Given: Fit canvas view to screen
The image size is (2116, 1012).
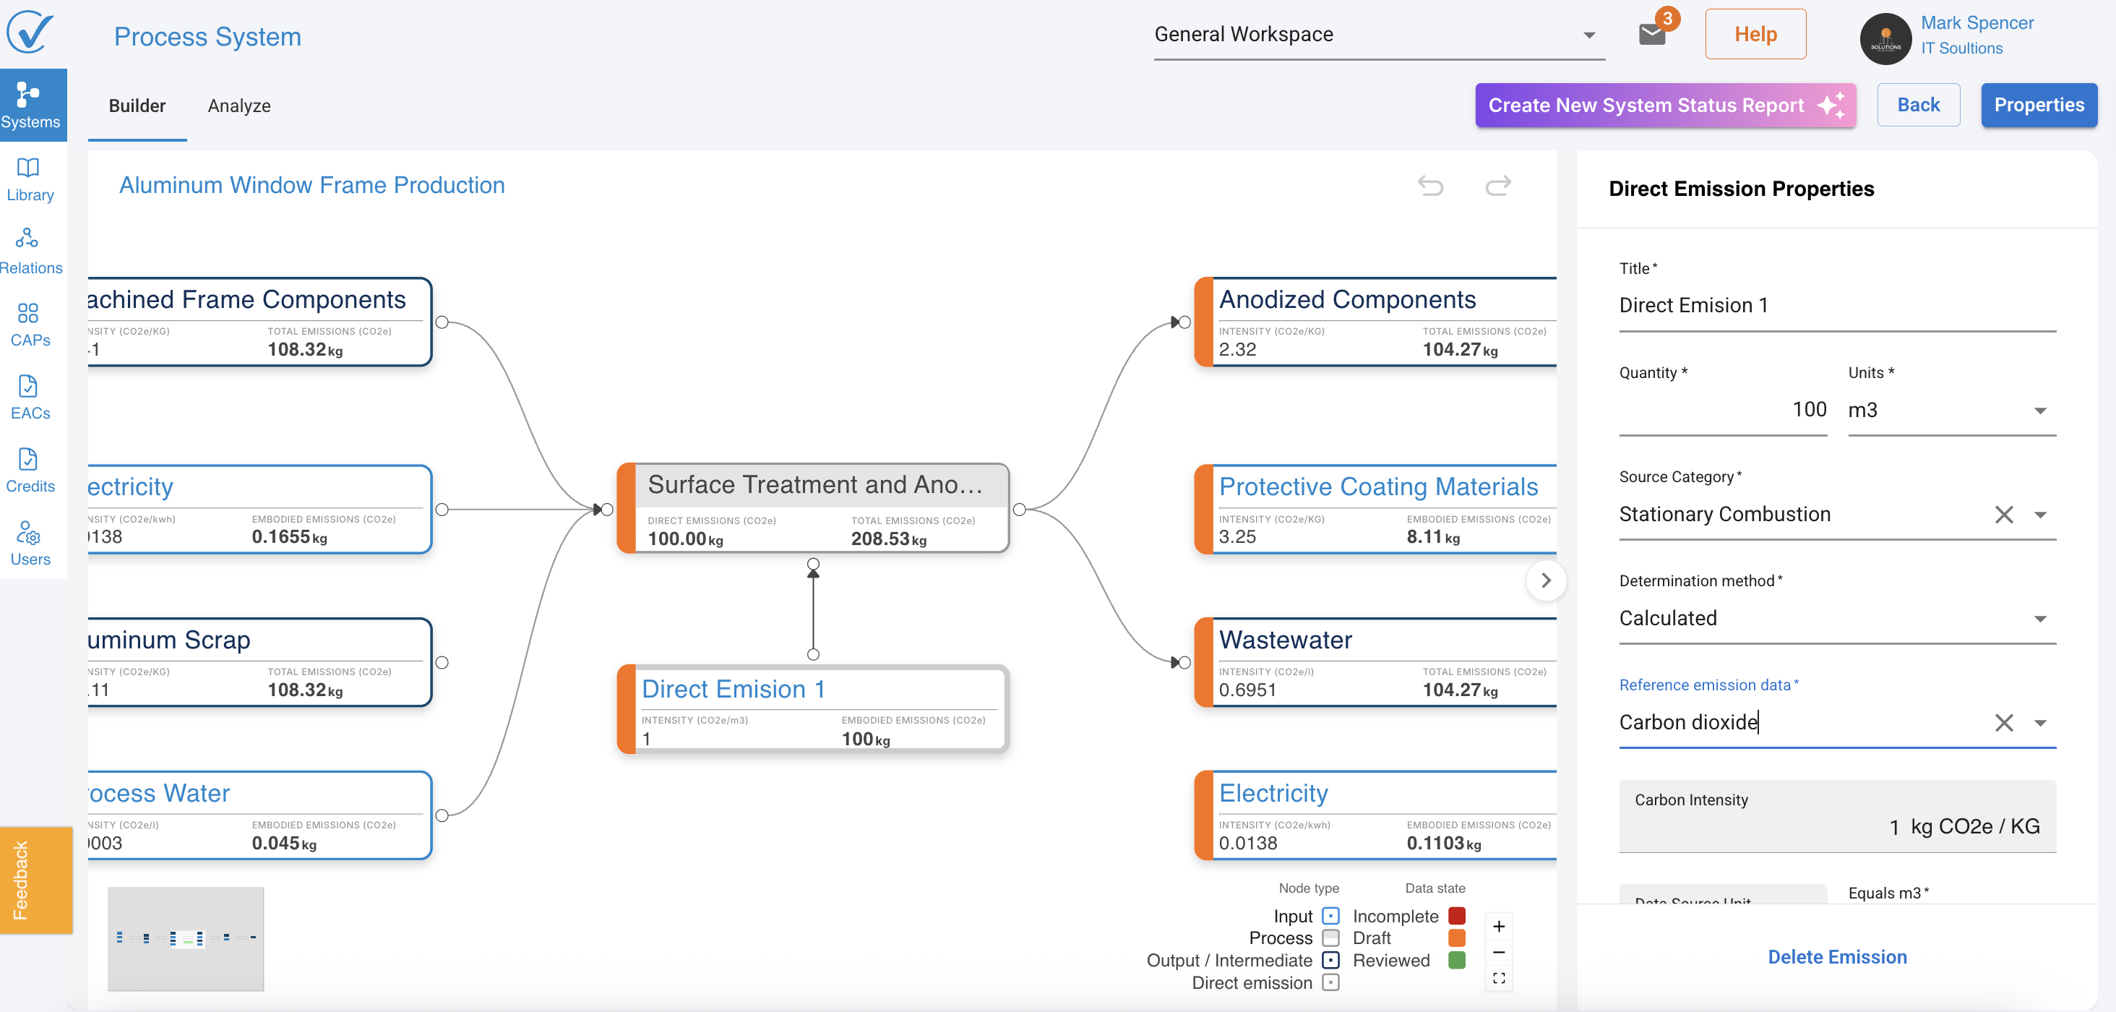Looking at the screenshot, I should 1498,978.
